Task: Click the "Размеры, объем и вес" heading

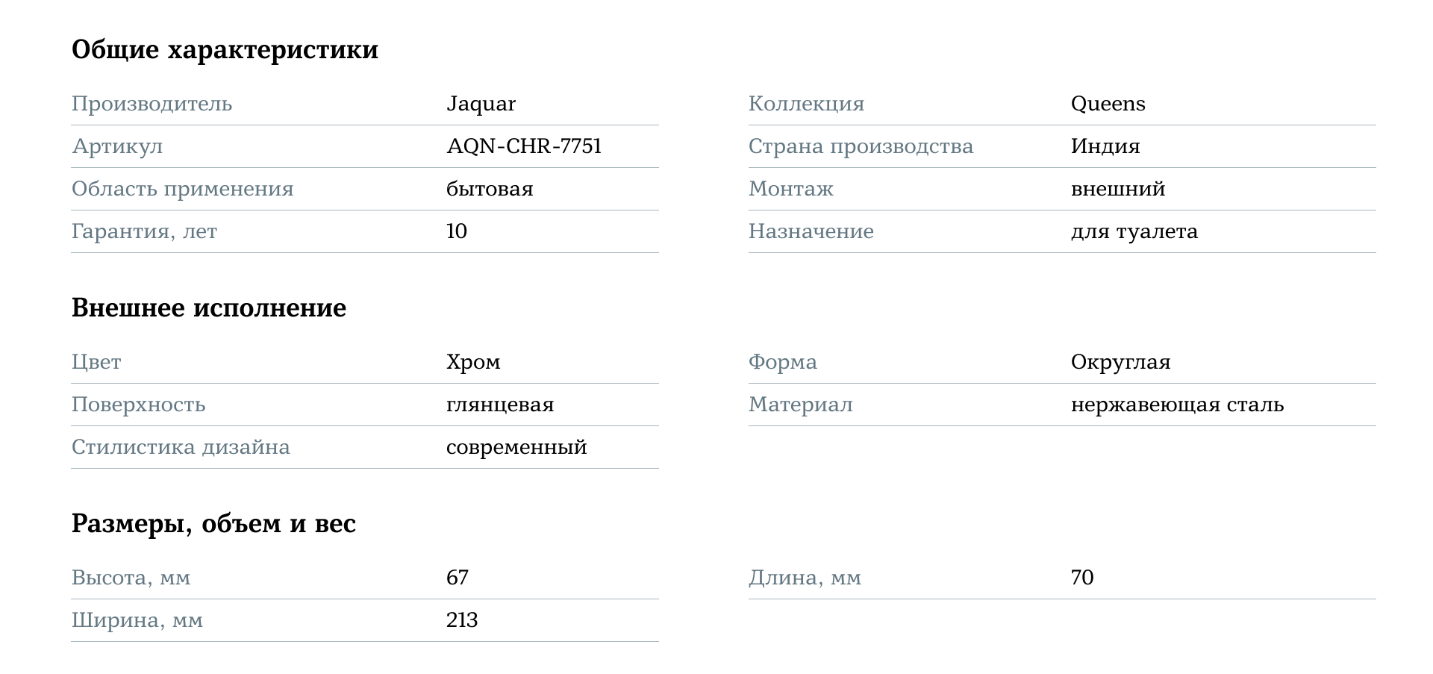Action: (x=213, y=523)
